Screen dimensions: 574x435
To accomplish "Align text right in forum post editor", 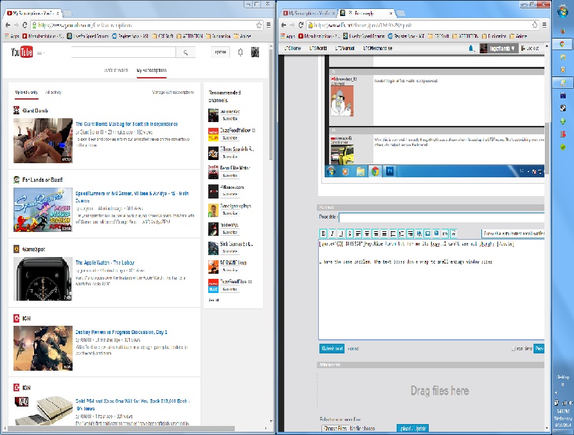I will [375, 233].
